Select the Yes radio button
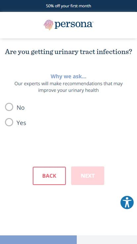 [9, 122]
